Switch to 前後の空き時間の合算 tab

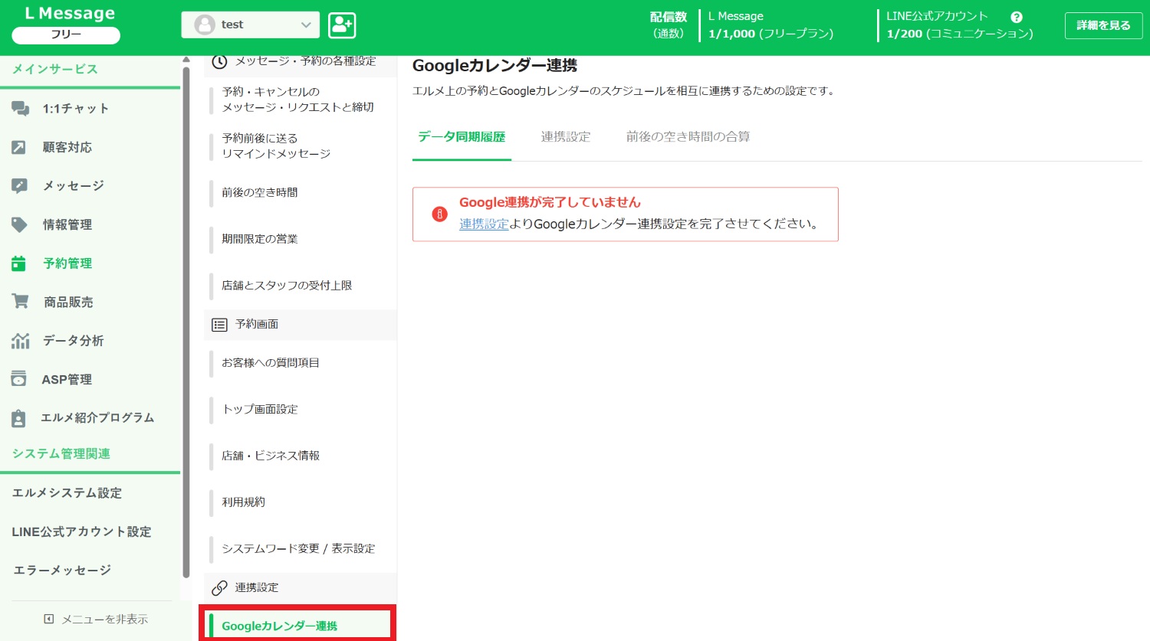(x=688, y=137)
